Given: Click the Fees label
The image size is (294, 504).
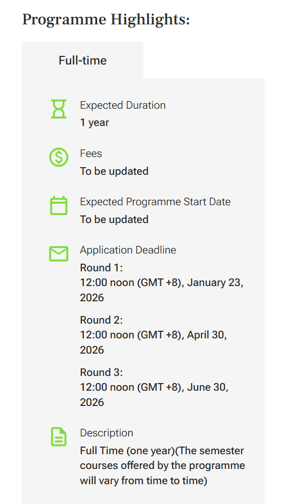Looking at the screenshot, I should coord(91,153).
